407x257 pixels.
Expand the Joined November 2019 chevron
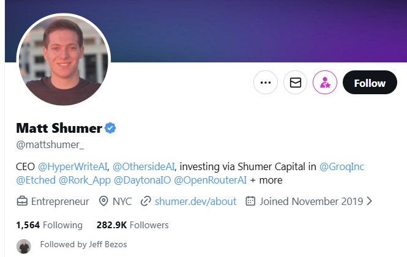(369, 201)
